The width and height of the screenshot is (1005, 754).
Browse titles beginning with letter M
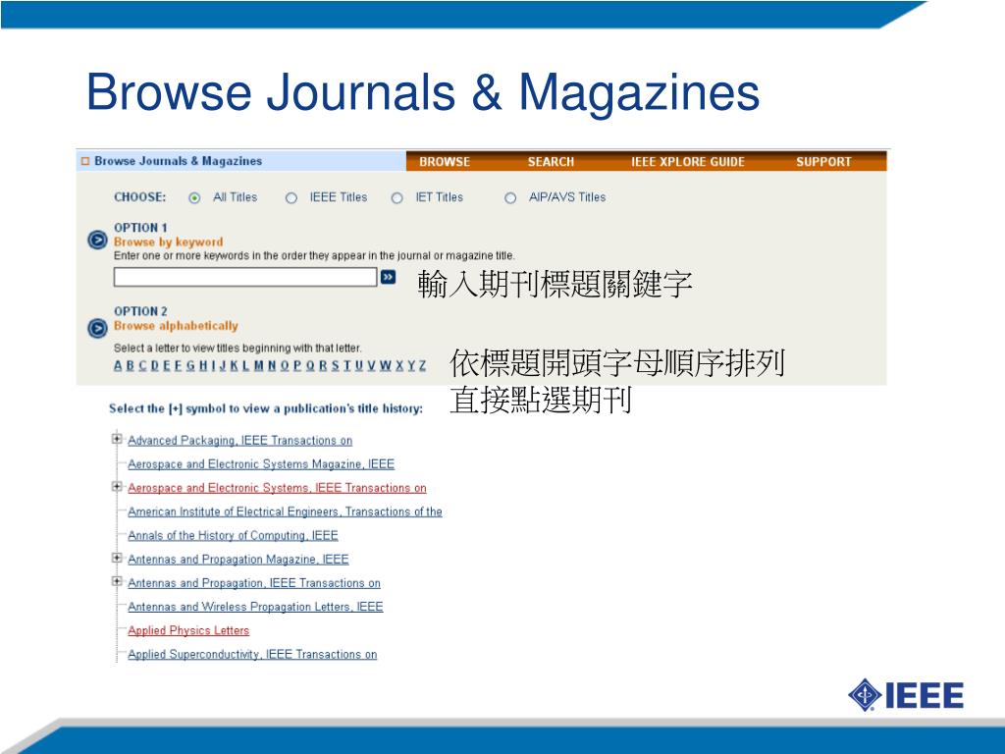click(x=259, y=365)
